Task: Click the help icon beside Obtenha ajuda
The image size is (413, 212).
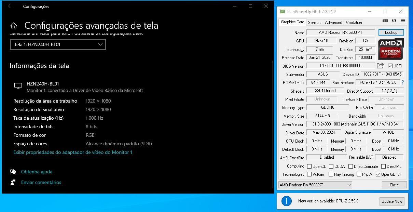Action: pyautogui.click(x=13, y=172)
